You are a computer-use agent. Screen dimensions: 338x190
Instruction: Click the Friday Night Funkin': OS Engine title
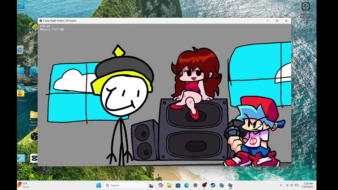60,21
